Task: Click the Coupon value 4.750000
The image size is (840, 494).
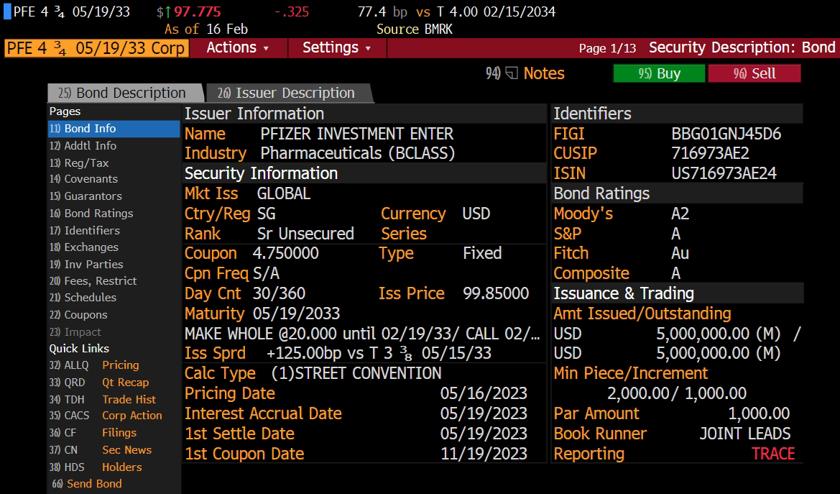Action: (x=285, y=253)
